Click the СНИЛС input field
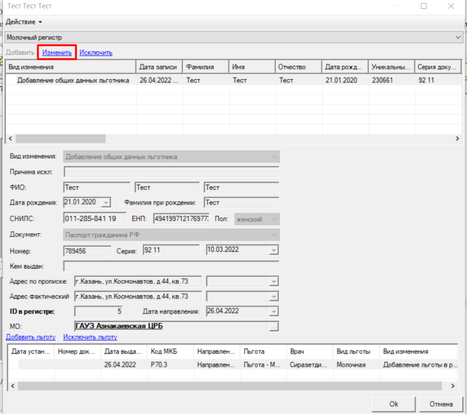 click(x=95, y=219)
